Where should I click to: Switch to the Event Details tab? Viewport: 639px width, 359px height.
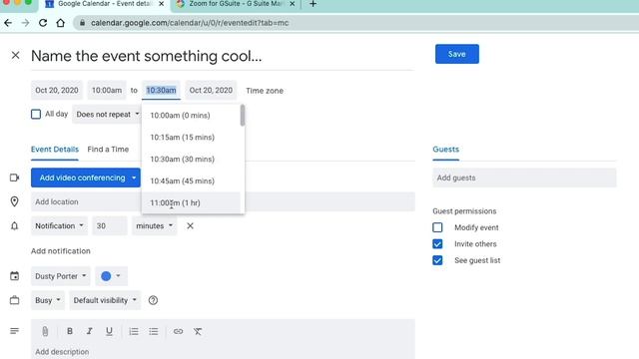(55, 150)
